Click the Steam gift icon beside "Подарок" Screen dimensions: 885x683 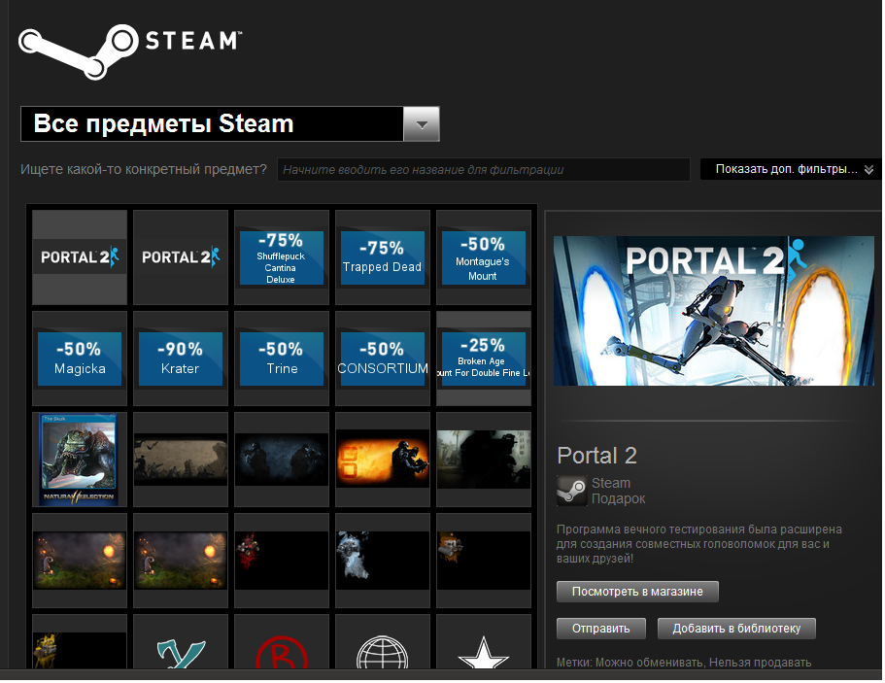tap(572, 491)
